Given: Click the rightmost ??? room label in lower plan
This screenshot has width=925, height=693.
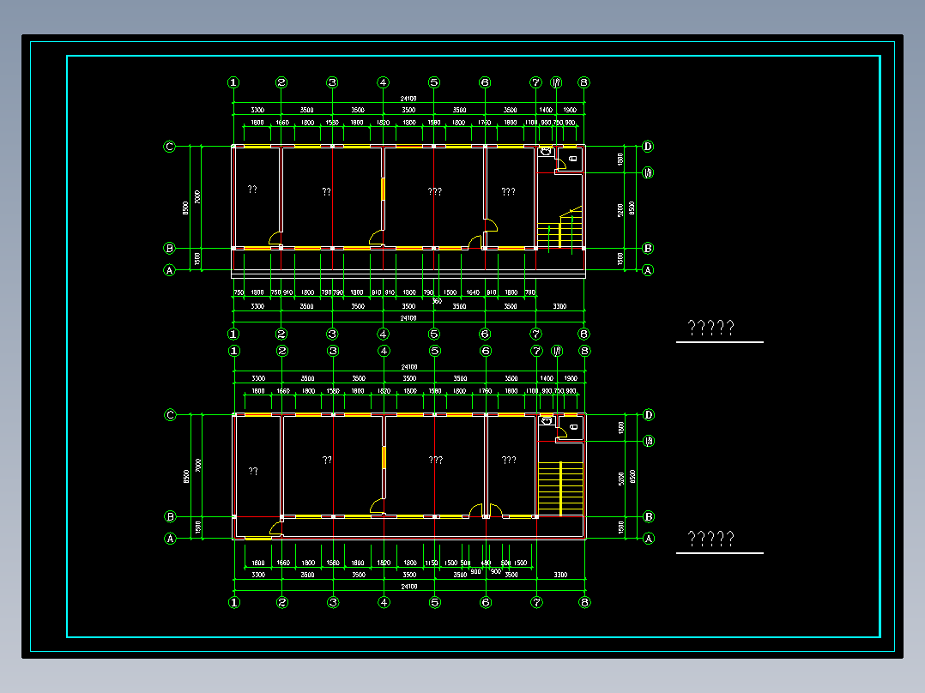Looking at the screenshot, I should [509, 460].
